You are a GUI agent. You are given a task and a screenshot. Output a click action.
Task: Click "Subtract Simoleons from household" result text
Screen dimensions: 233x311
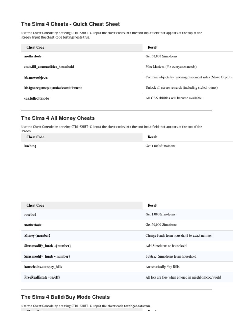coord(171,256)
